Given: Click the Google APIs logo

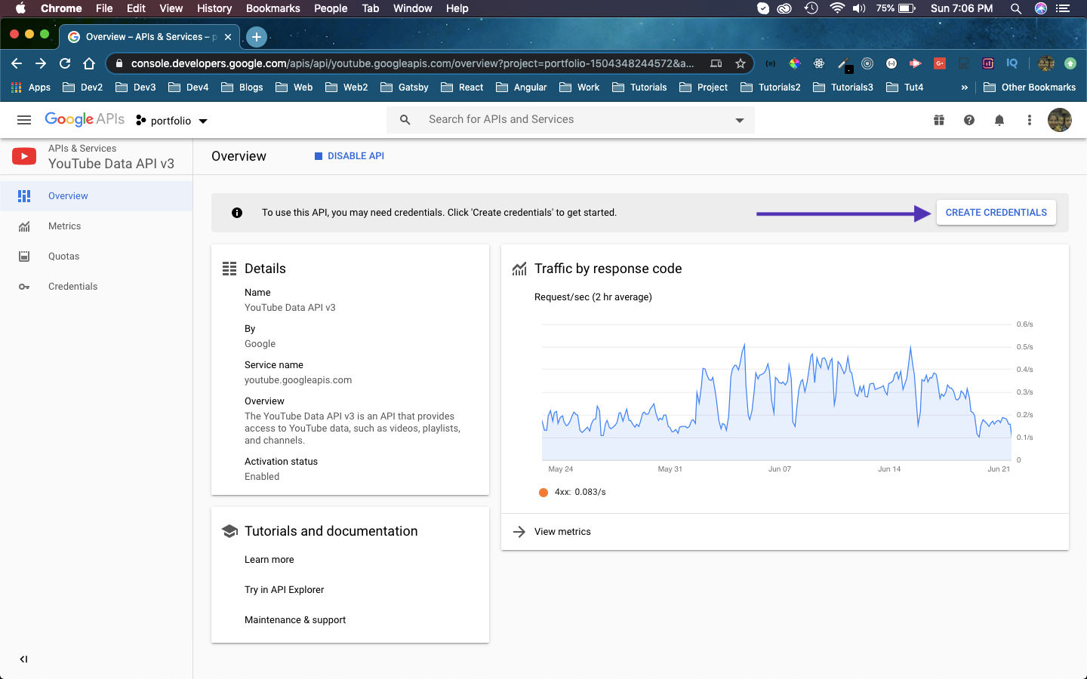Looking at the screenshot, I should [85, 119].
